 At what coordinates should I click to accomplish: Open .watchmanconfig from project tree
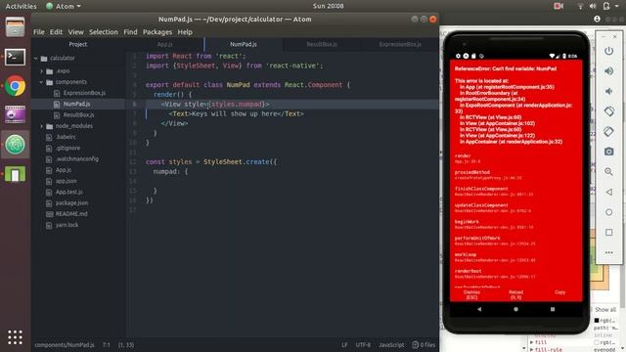(x=76, y=158)
